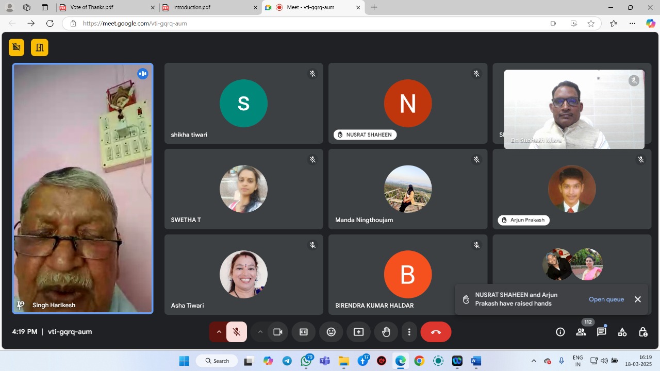Leave the call with the red button
Viewport: 660px width, 371px height.
pyautogui.click(x=436, y=332)
